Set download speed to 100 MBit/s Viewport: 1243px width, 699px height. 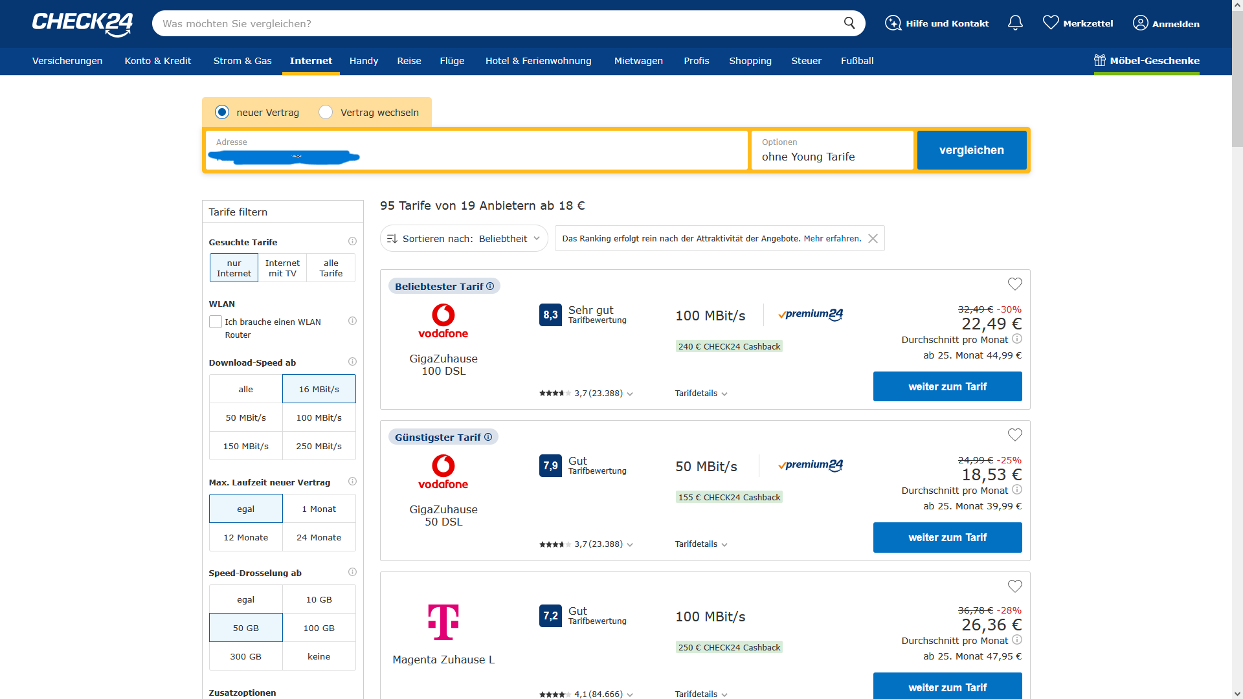319,417
